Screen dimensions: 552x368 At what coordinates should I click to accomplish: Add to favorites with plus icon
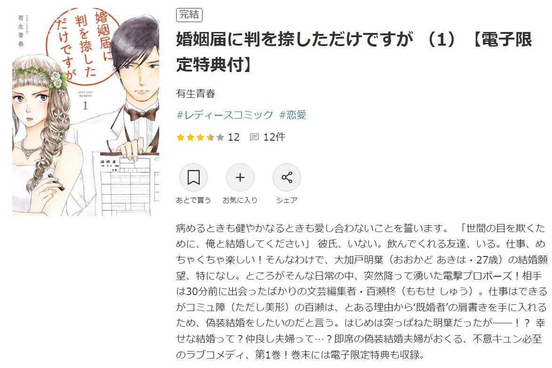(240, 177)
